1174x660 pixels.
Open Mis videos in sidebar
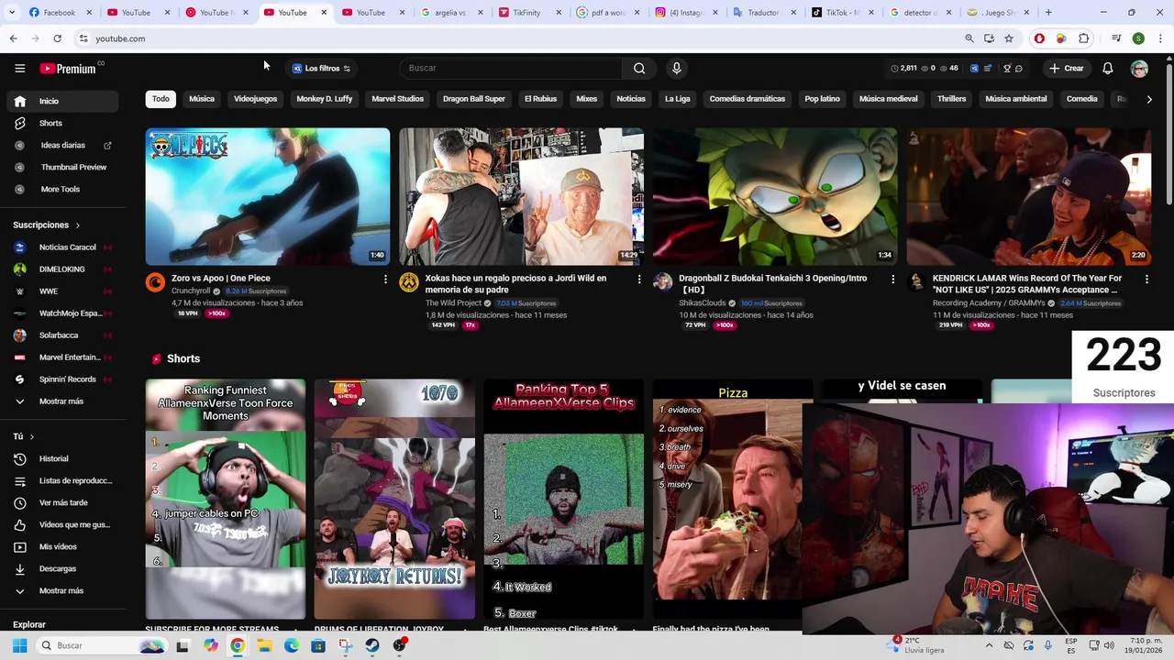[61, 546]
